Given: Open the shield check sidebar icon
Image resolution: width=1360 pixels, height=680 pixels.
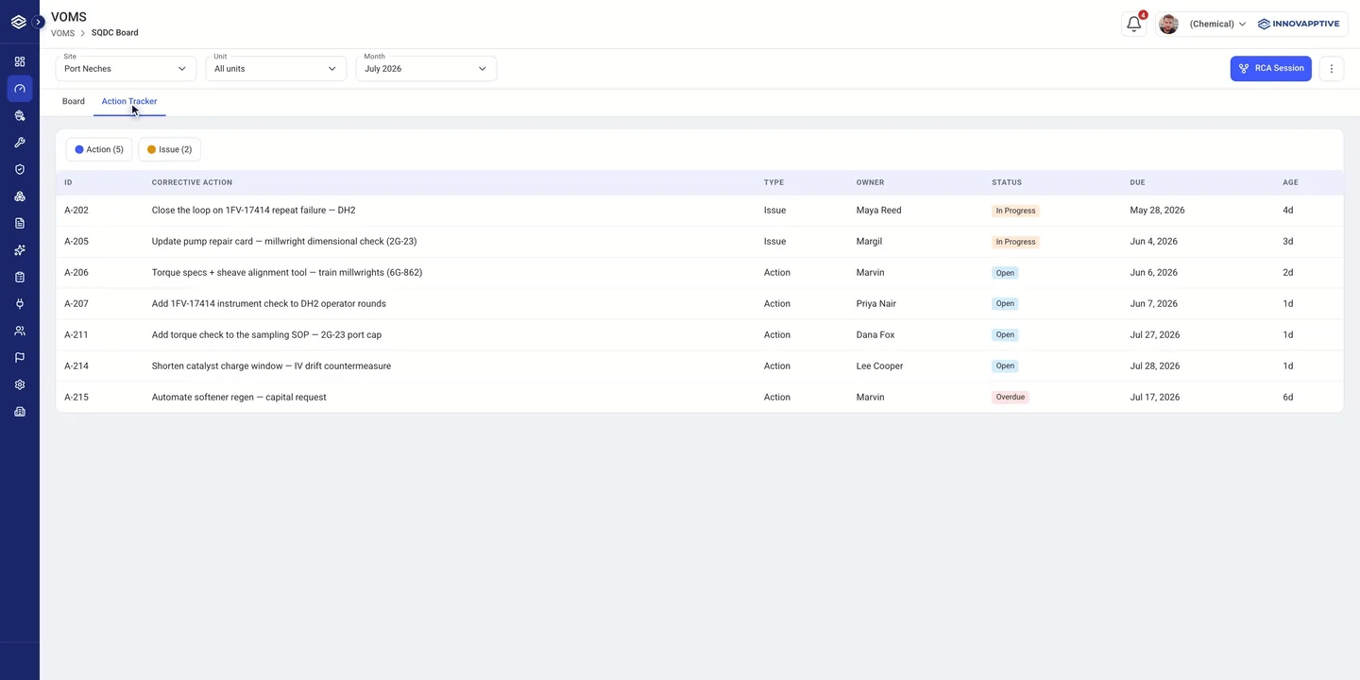Looking at the screenshot, I should click(x=20, y=169).
